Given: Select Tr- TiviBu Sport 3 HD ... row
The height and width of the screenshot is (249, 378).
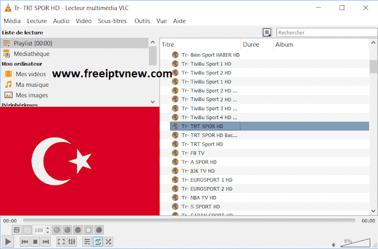Looking at the screenshot, I should tap(265, 109).
